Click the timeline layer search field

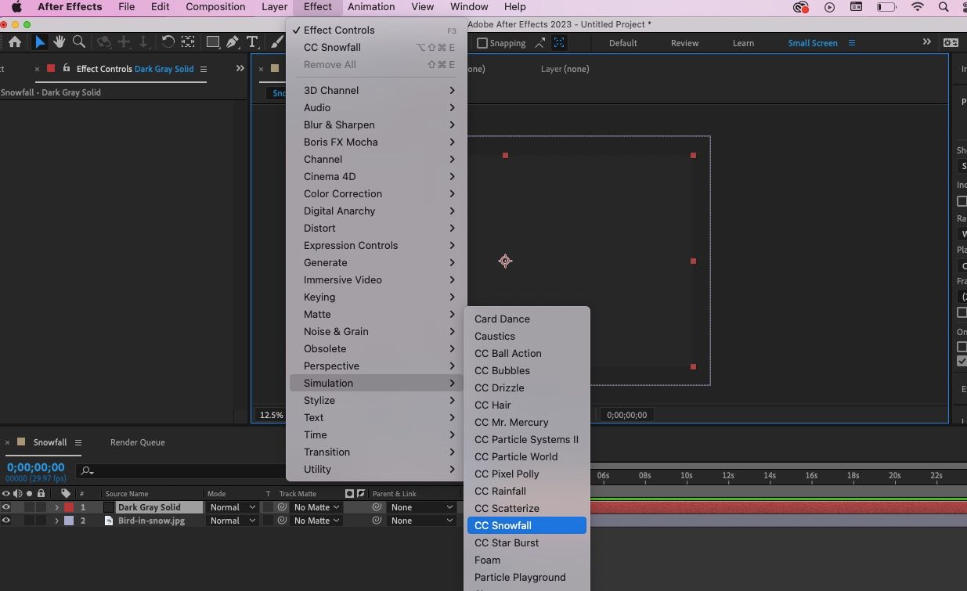(180, 470)
